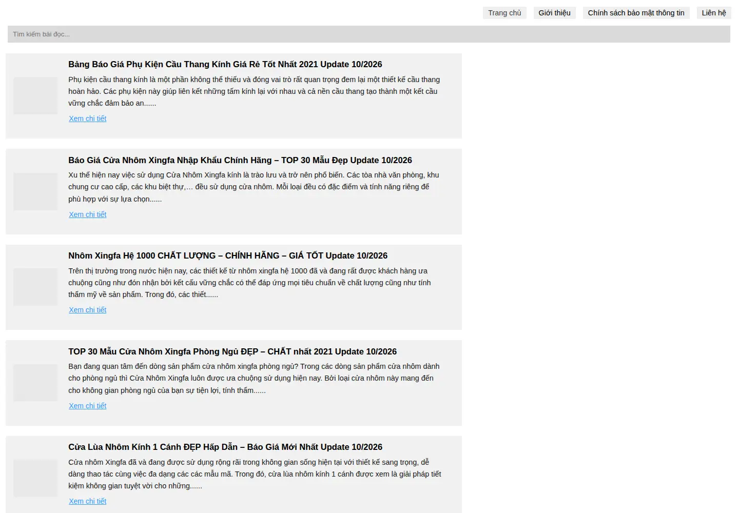Screen dimensions: 739x513
Task: Open Cửa Lùa Nhôm Kính 1 Cánh article
Action: [x=225, y=447]
